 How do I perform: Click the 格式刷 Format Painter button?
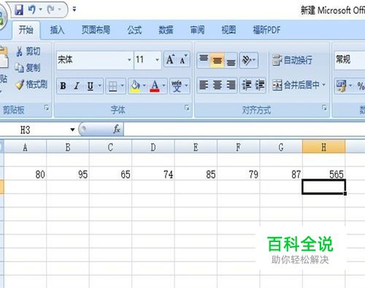click(x=31, y=85)
